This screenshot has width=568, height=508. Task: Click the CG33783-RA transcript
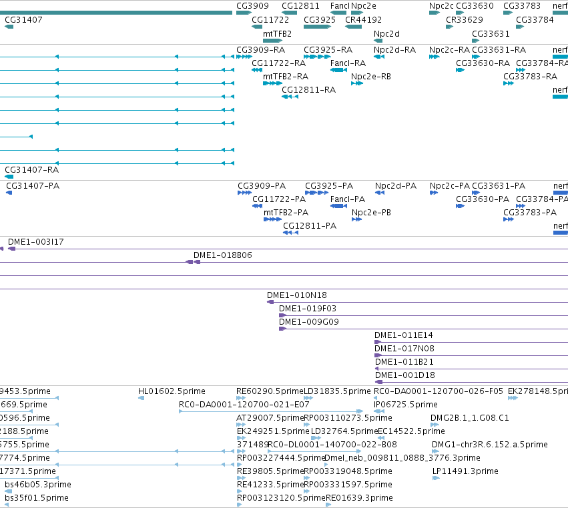tap(508, 83)
